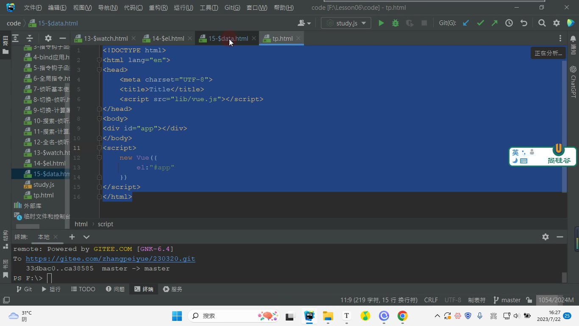Toggle the TODO tool window

pos(83,289)
